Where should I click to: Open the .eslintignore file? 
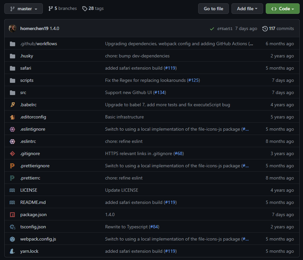[33, 129]
